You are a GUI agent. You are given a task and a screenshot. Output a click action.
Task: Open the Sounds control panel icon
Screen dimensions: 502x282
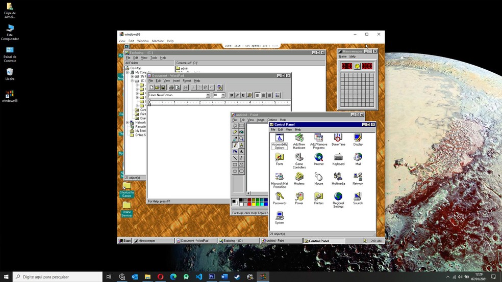tap(358, 197)
